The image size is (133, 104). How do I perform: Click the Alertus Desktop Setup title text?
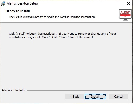point(22,3)
